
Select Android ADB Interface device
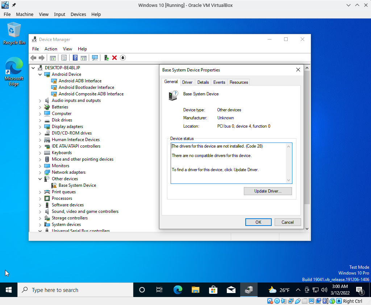[80, 81]
